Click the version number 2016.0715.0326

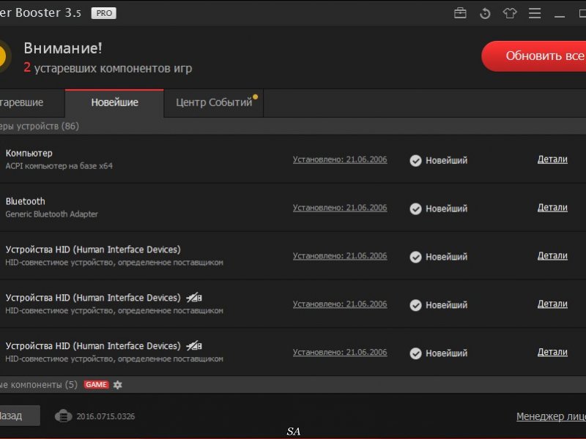click(105, 416)
